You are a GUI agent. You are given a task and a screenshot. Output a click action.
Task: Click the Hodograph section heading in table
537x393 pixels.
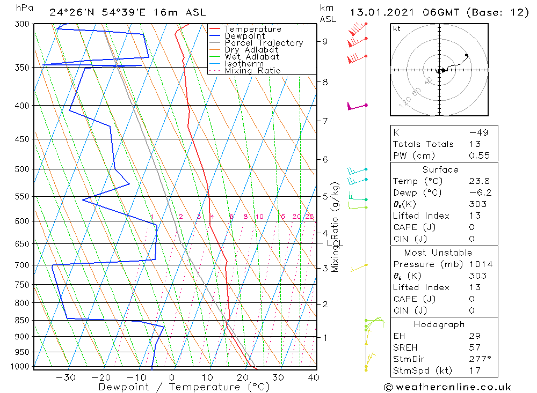(x=439, y=324)
